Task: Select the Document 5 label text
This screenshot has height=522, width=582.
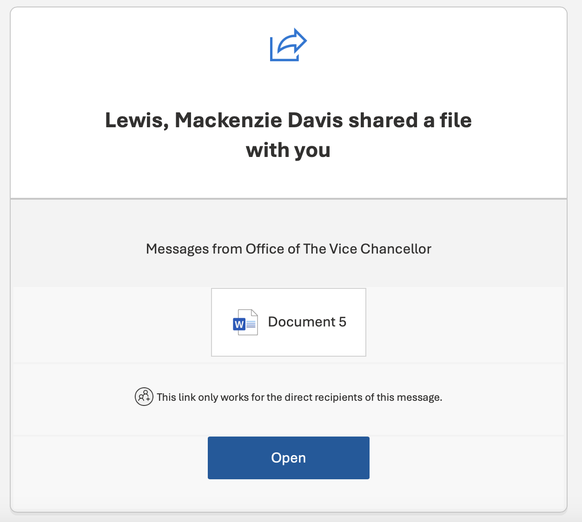Action: point(307,322)
